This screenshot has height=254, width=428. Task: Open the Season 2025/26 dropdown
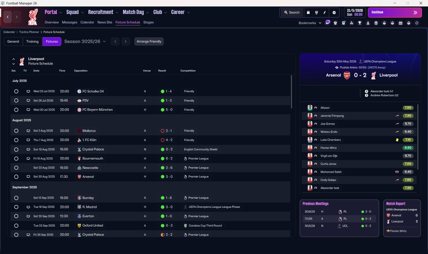click(x=85, y=41)
